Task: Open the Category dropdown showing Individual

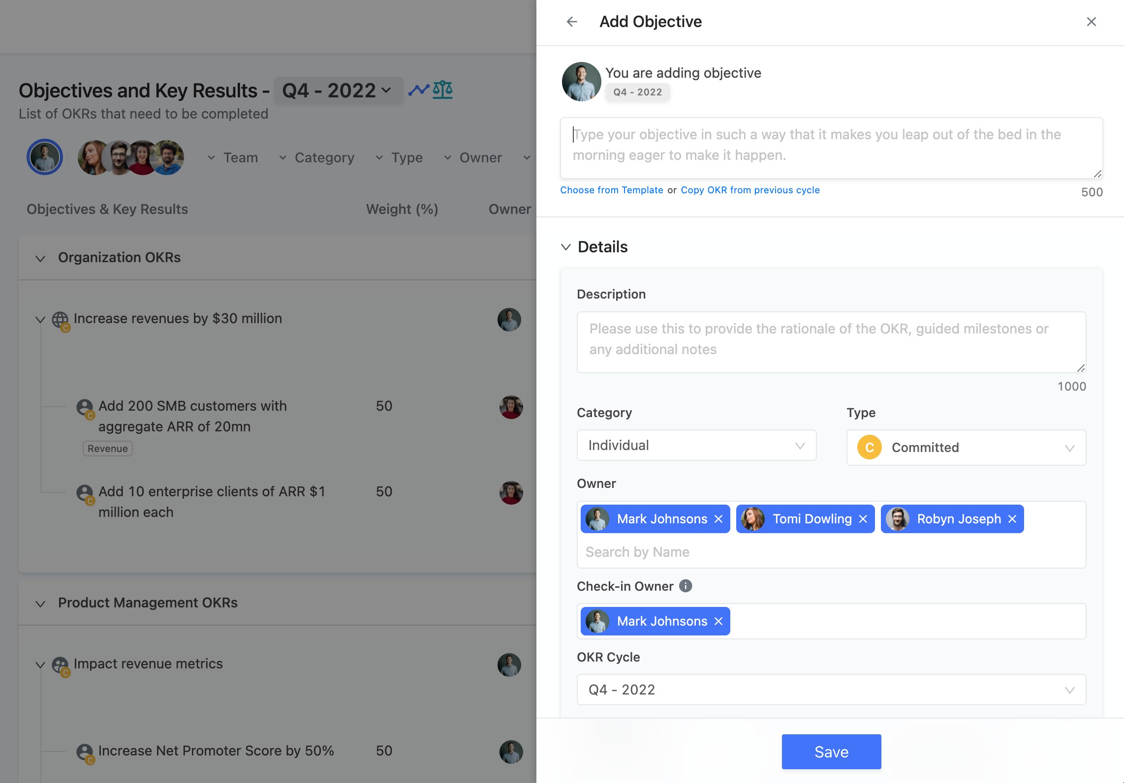Action: 696,445
